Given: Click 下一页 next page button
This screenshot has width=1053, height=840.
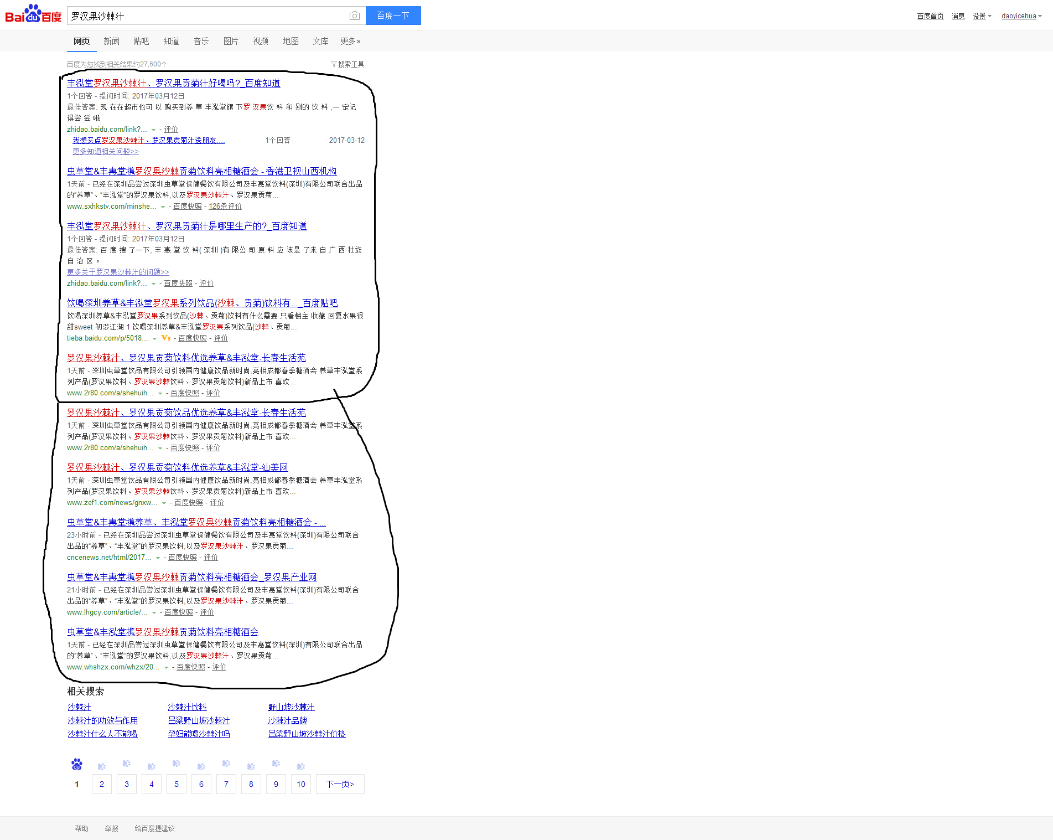Looking at the screenshot, I should pos(340,784).
